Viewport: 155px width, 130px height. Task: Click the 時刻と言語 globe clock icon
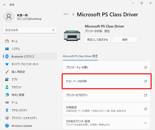7,95
